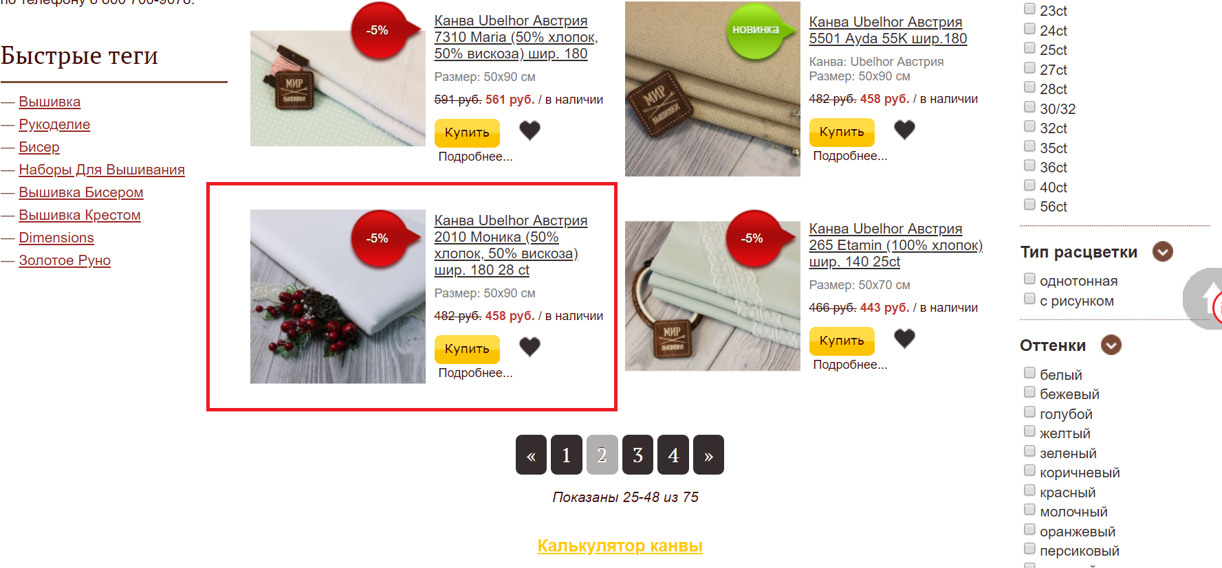
Task: Go to next page with » arrow
Action: point(708,455)
